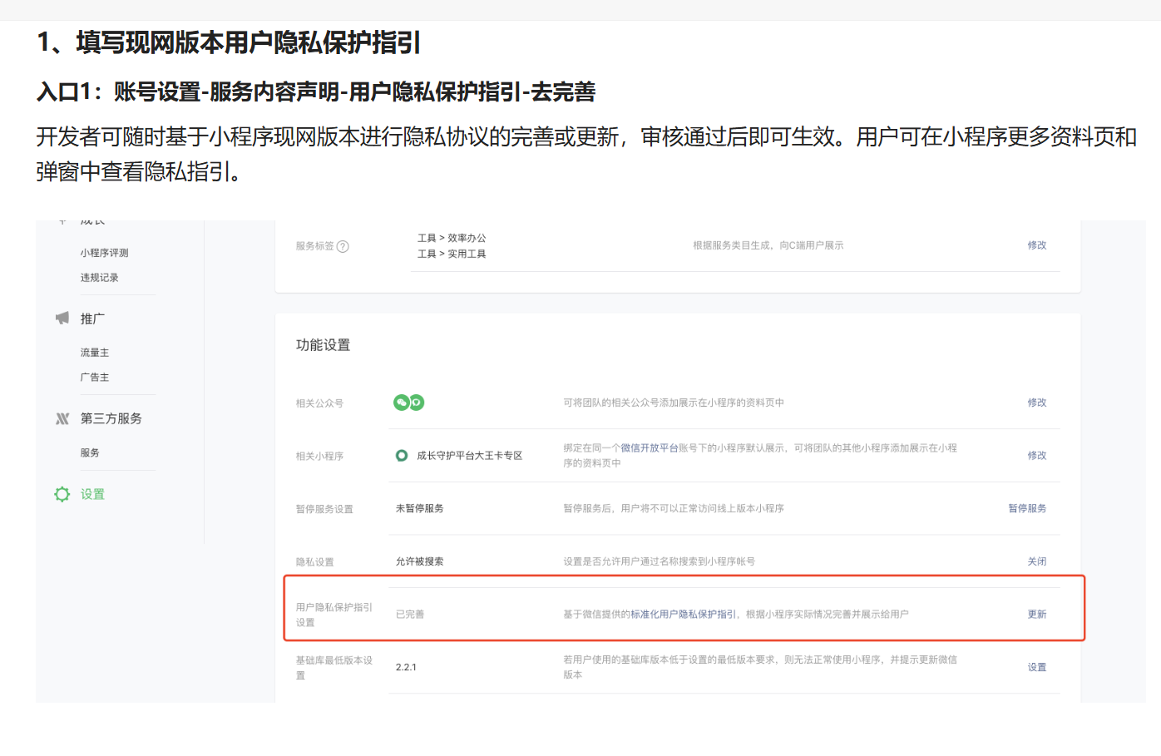Click the 暂停服务设置 label
Image resolution: width=1161 pixels, height=756 pixels.
(x=325, y=509)
